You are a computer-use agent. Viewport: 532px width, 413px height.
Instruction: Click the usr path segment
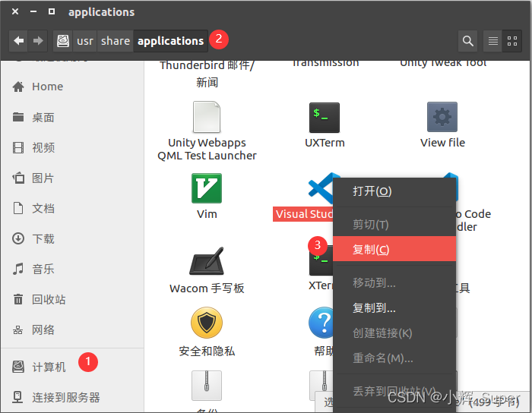[85, 41]
